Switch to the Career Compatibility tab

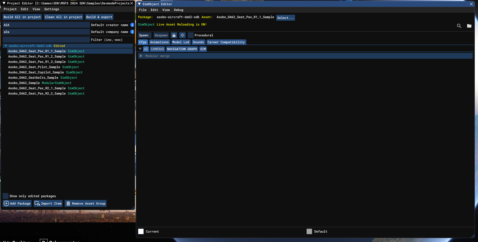226,42
